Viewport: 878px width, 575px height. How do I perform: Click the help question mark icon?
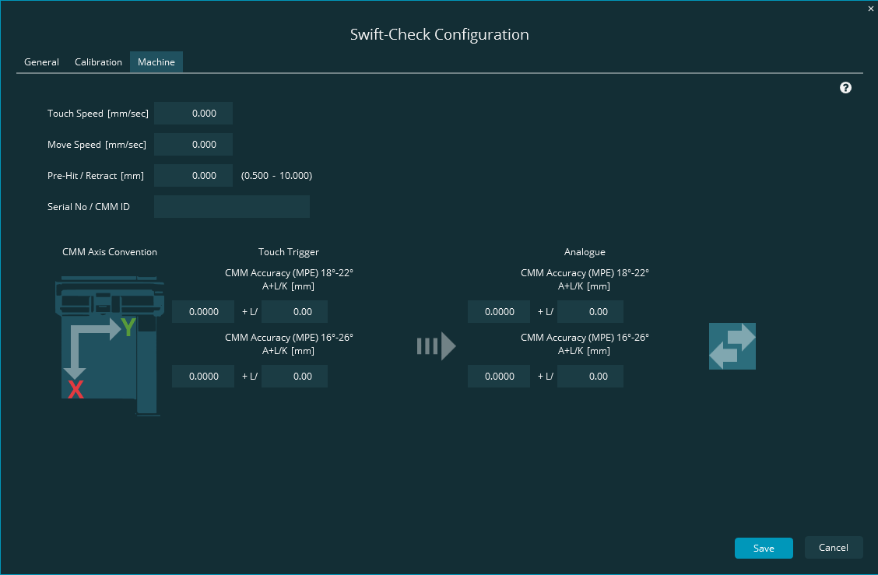click(x=845, y=87)
